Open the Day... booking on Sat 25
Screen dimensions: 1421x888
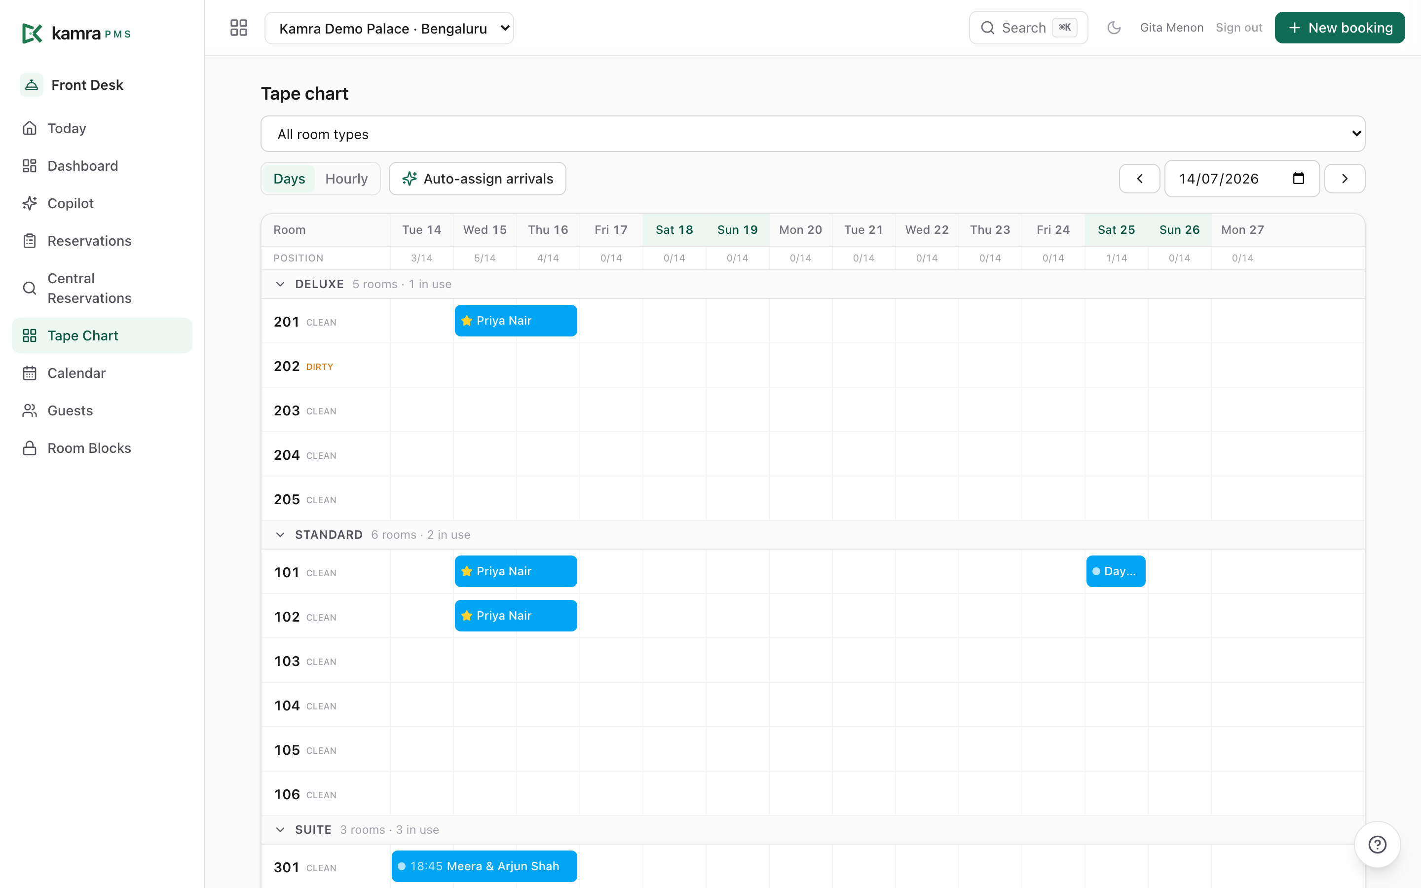(1116, 571)
